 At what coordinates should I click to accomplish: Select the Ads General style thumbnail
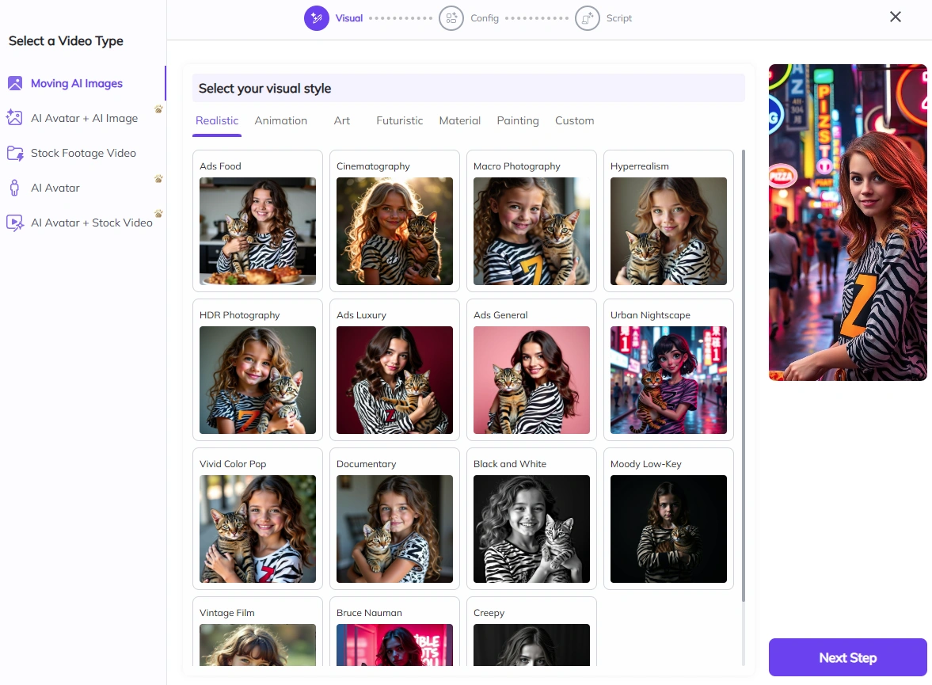pyautogui.click(x=531, y=380)
